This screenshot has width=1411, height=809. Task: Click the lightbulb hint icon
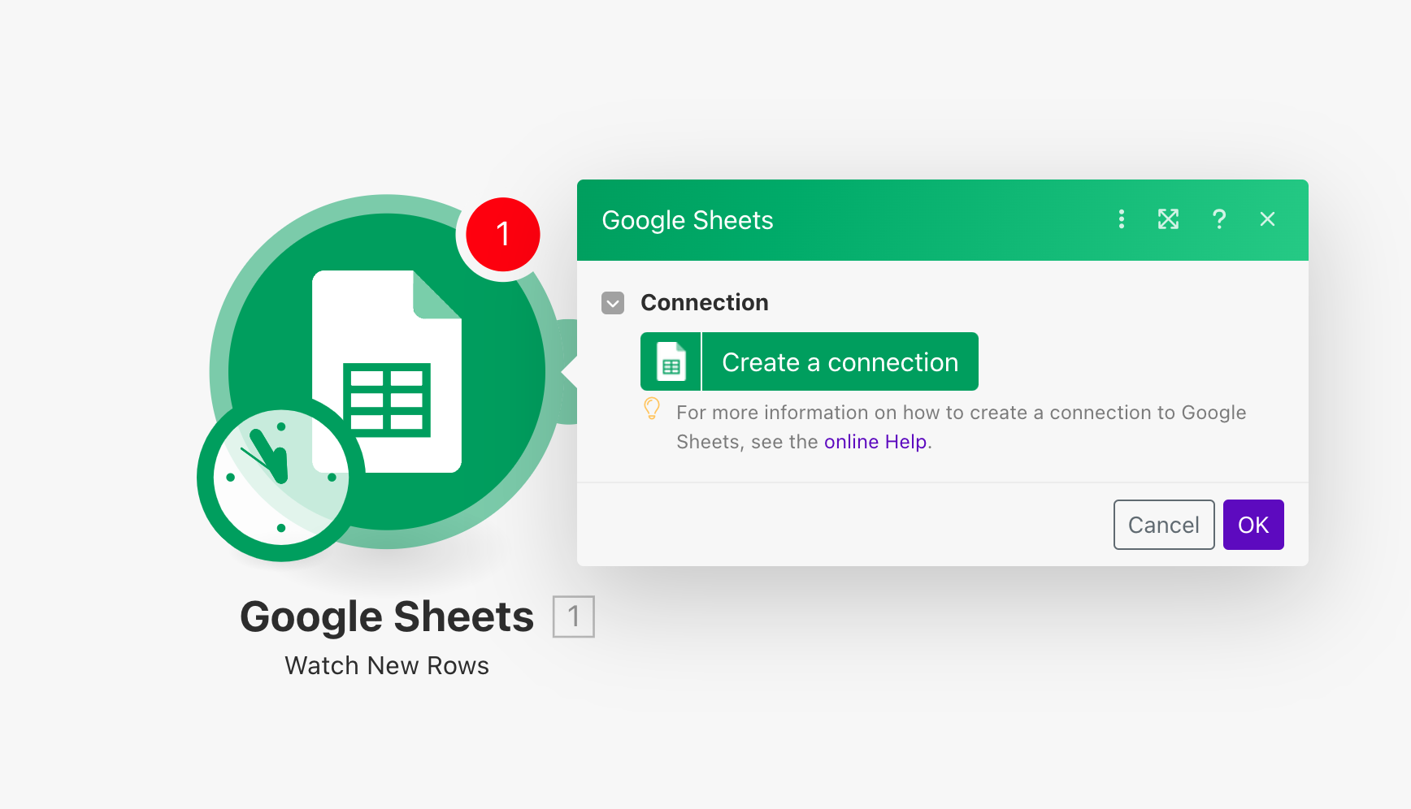(x=652, y=409)
